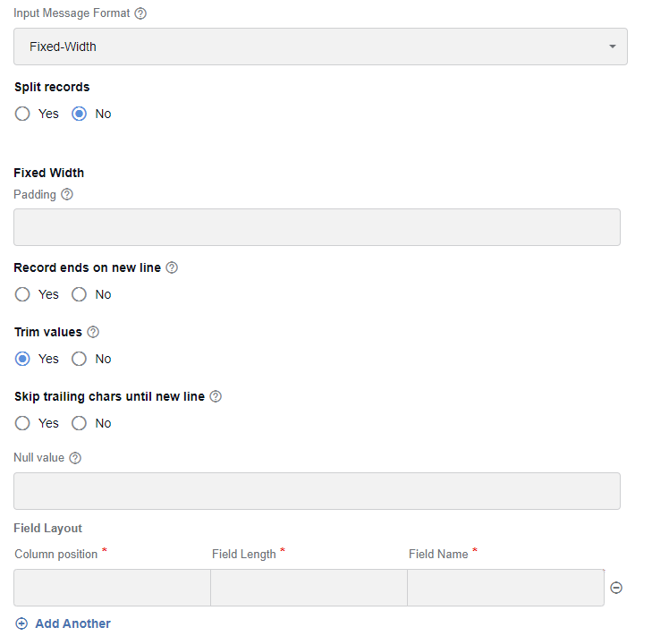Viewport: 669px width, 636px height.
Task: Click the Add Another link
Action: 72,623
